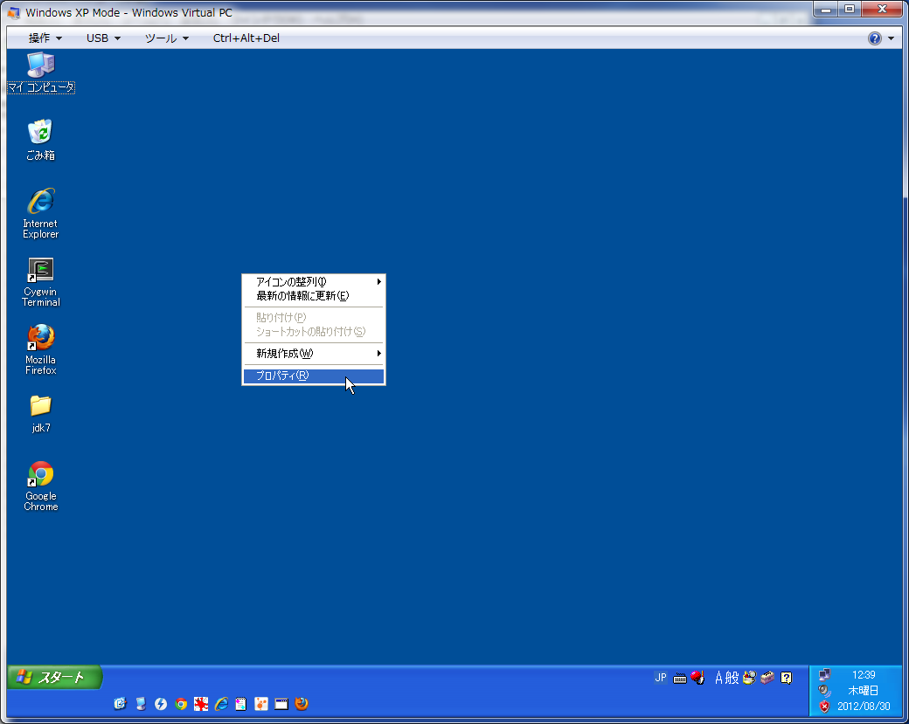Viewport: 909px width, 724px height.
Task: Open the ツール menu dropdown
Action: click(x=167, y=38)
